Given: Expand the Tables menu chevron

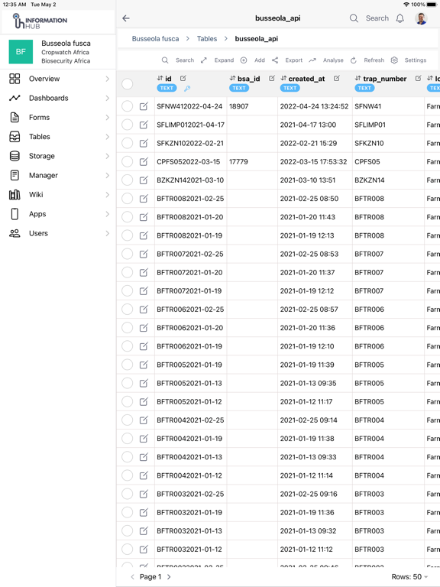Looking at the screenshot, I should (x=108, y=137).
